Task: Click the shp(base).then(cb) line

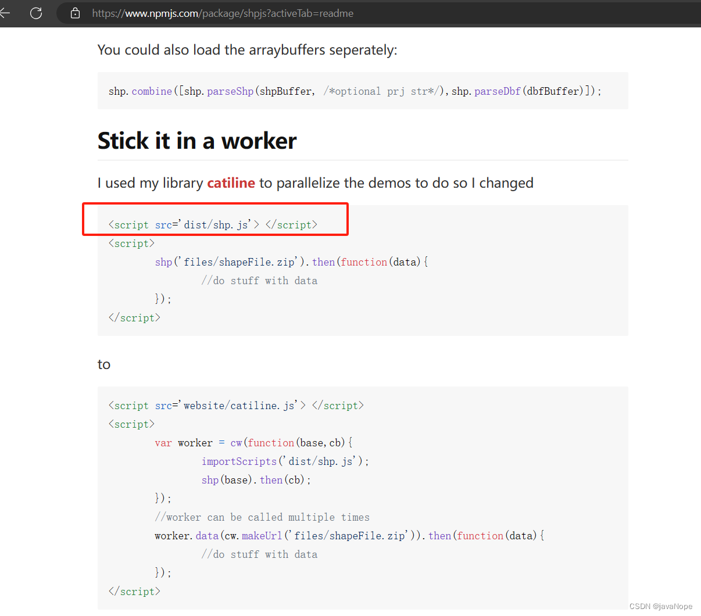Action: point(256,480)
